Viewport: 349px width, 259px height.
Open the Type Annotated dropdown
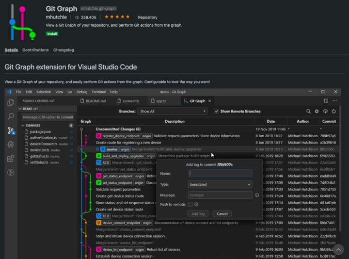[220, 184]
